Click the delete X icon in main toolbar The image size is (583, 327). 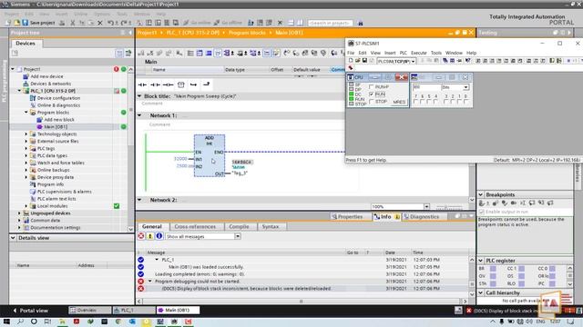pyautogui.click(x=100, y=23)
